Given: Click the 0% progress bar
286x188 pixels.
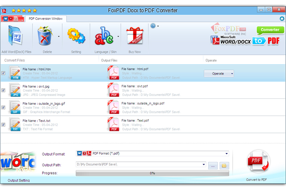Looking at the screenshot, I should [152, 173].
